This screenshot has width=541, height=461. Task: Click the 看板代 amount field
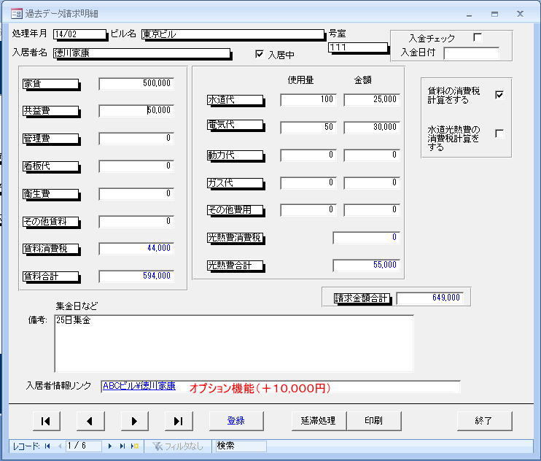click(136, 166)
